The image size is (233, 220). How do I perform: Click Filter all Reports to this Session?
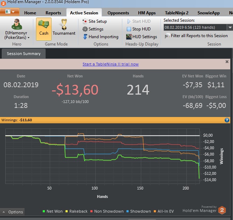click(x=196, y=36)
